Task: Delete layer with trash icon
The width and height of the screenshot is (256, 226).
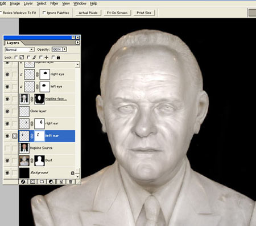Action: (x=71, y=181)
